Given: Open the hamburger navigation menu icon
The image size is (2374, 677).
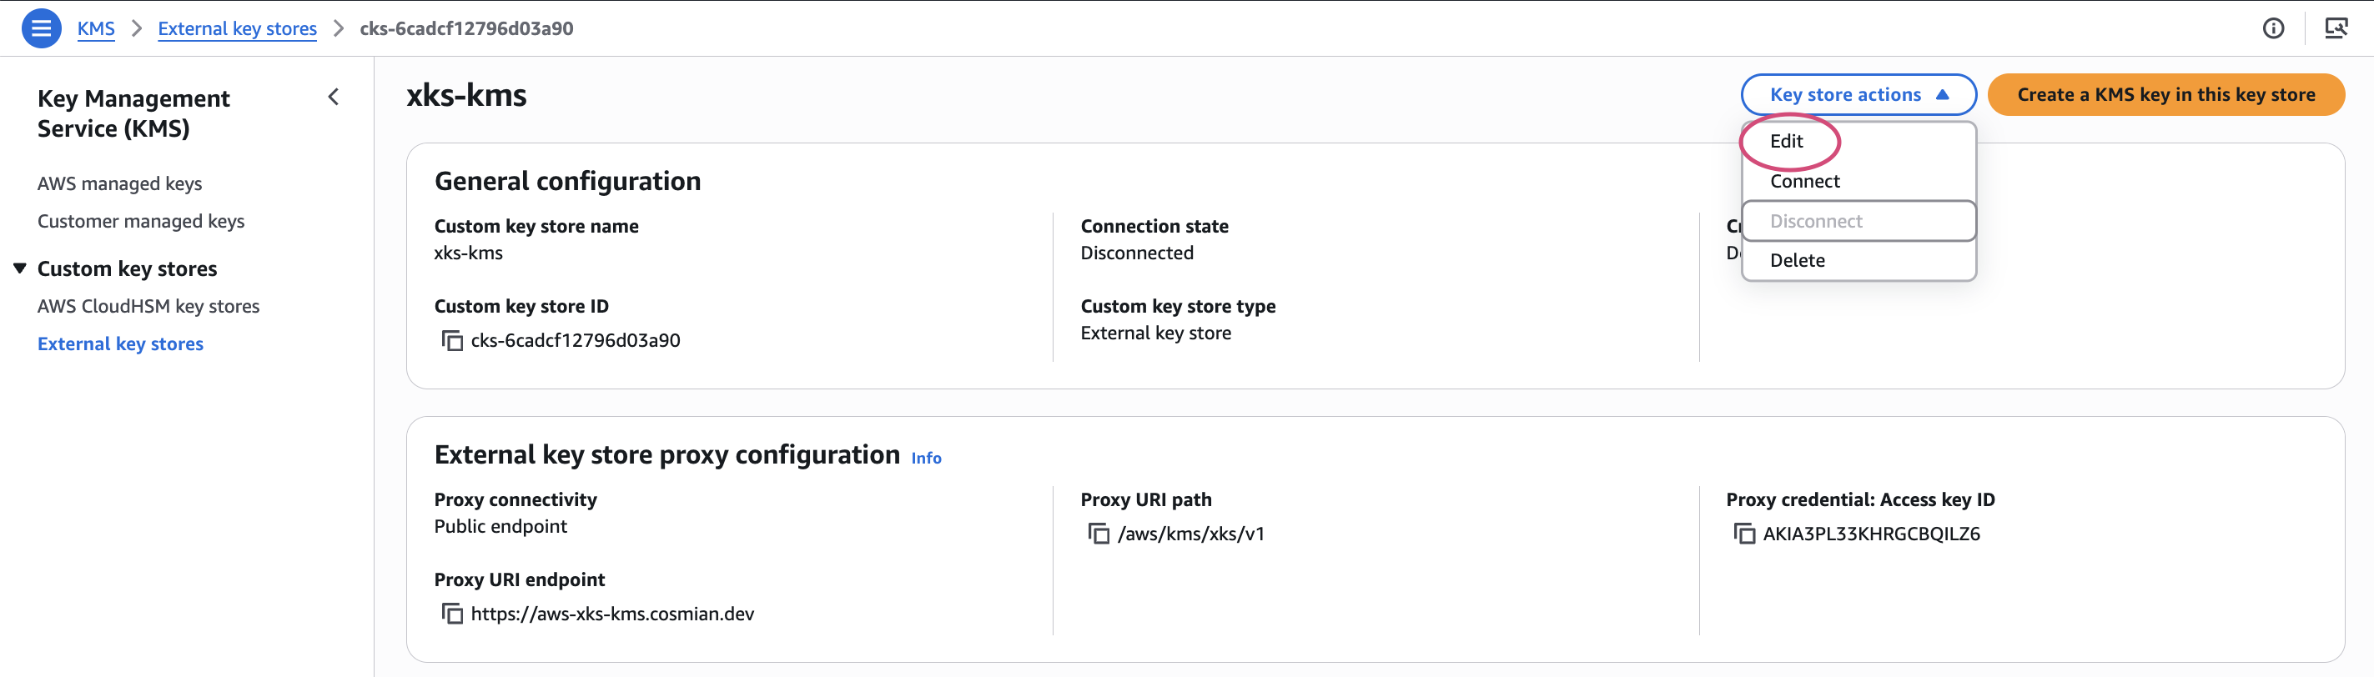Looking at the screenshot, I should (41, 28).
